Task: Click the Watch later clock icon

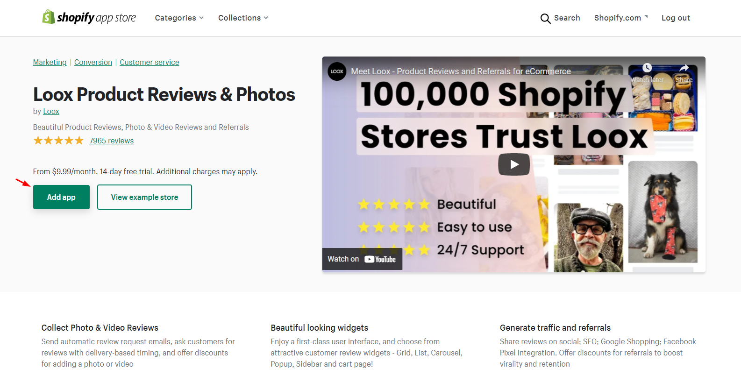Action: [x=647, y=68]
